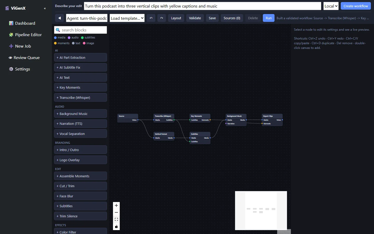Image resolution: width=374 pixels, height=234 pixels.
Task: Add a Narration (TTS) block
Action: click(81, 123)
